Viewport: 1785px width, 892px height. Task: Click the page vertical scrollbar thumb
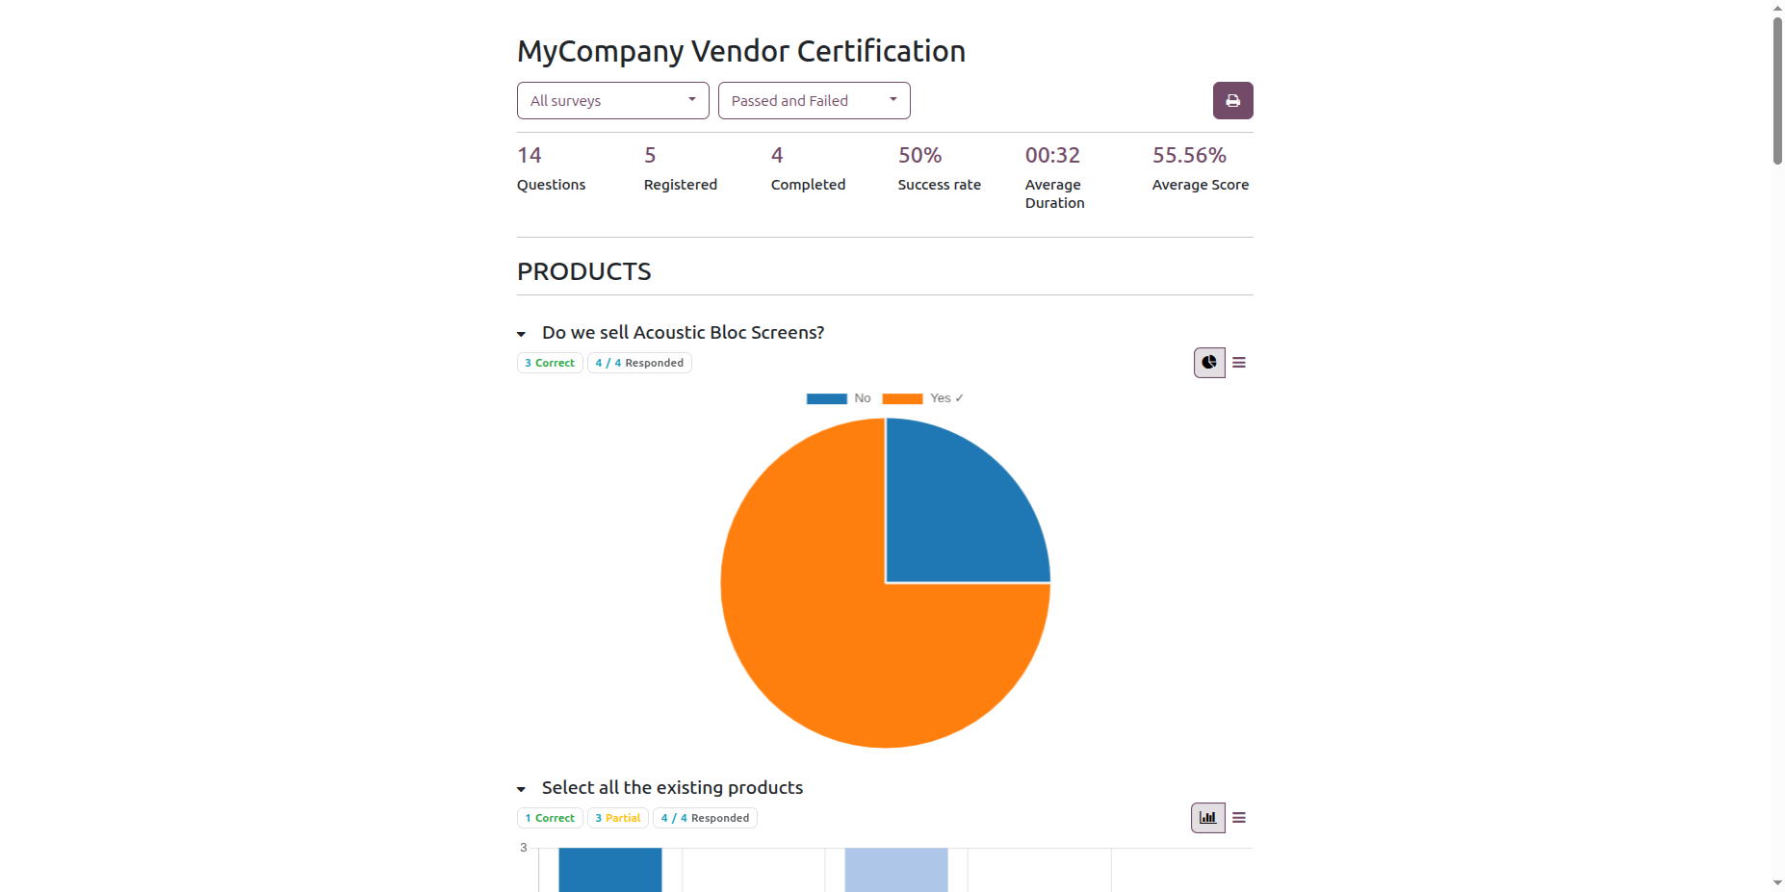click(1777, 90)
